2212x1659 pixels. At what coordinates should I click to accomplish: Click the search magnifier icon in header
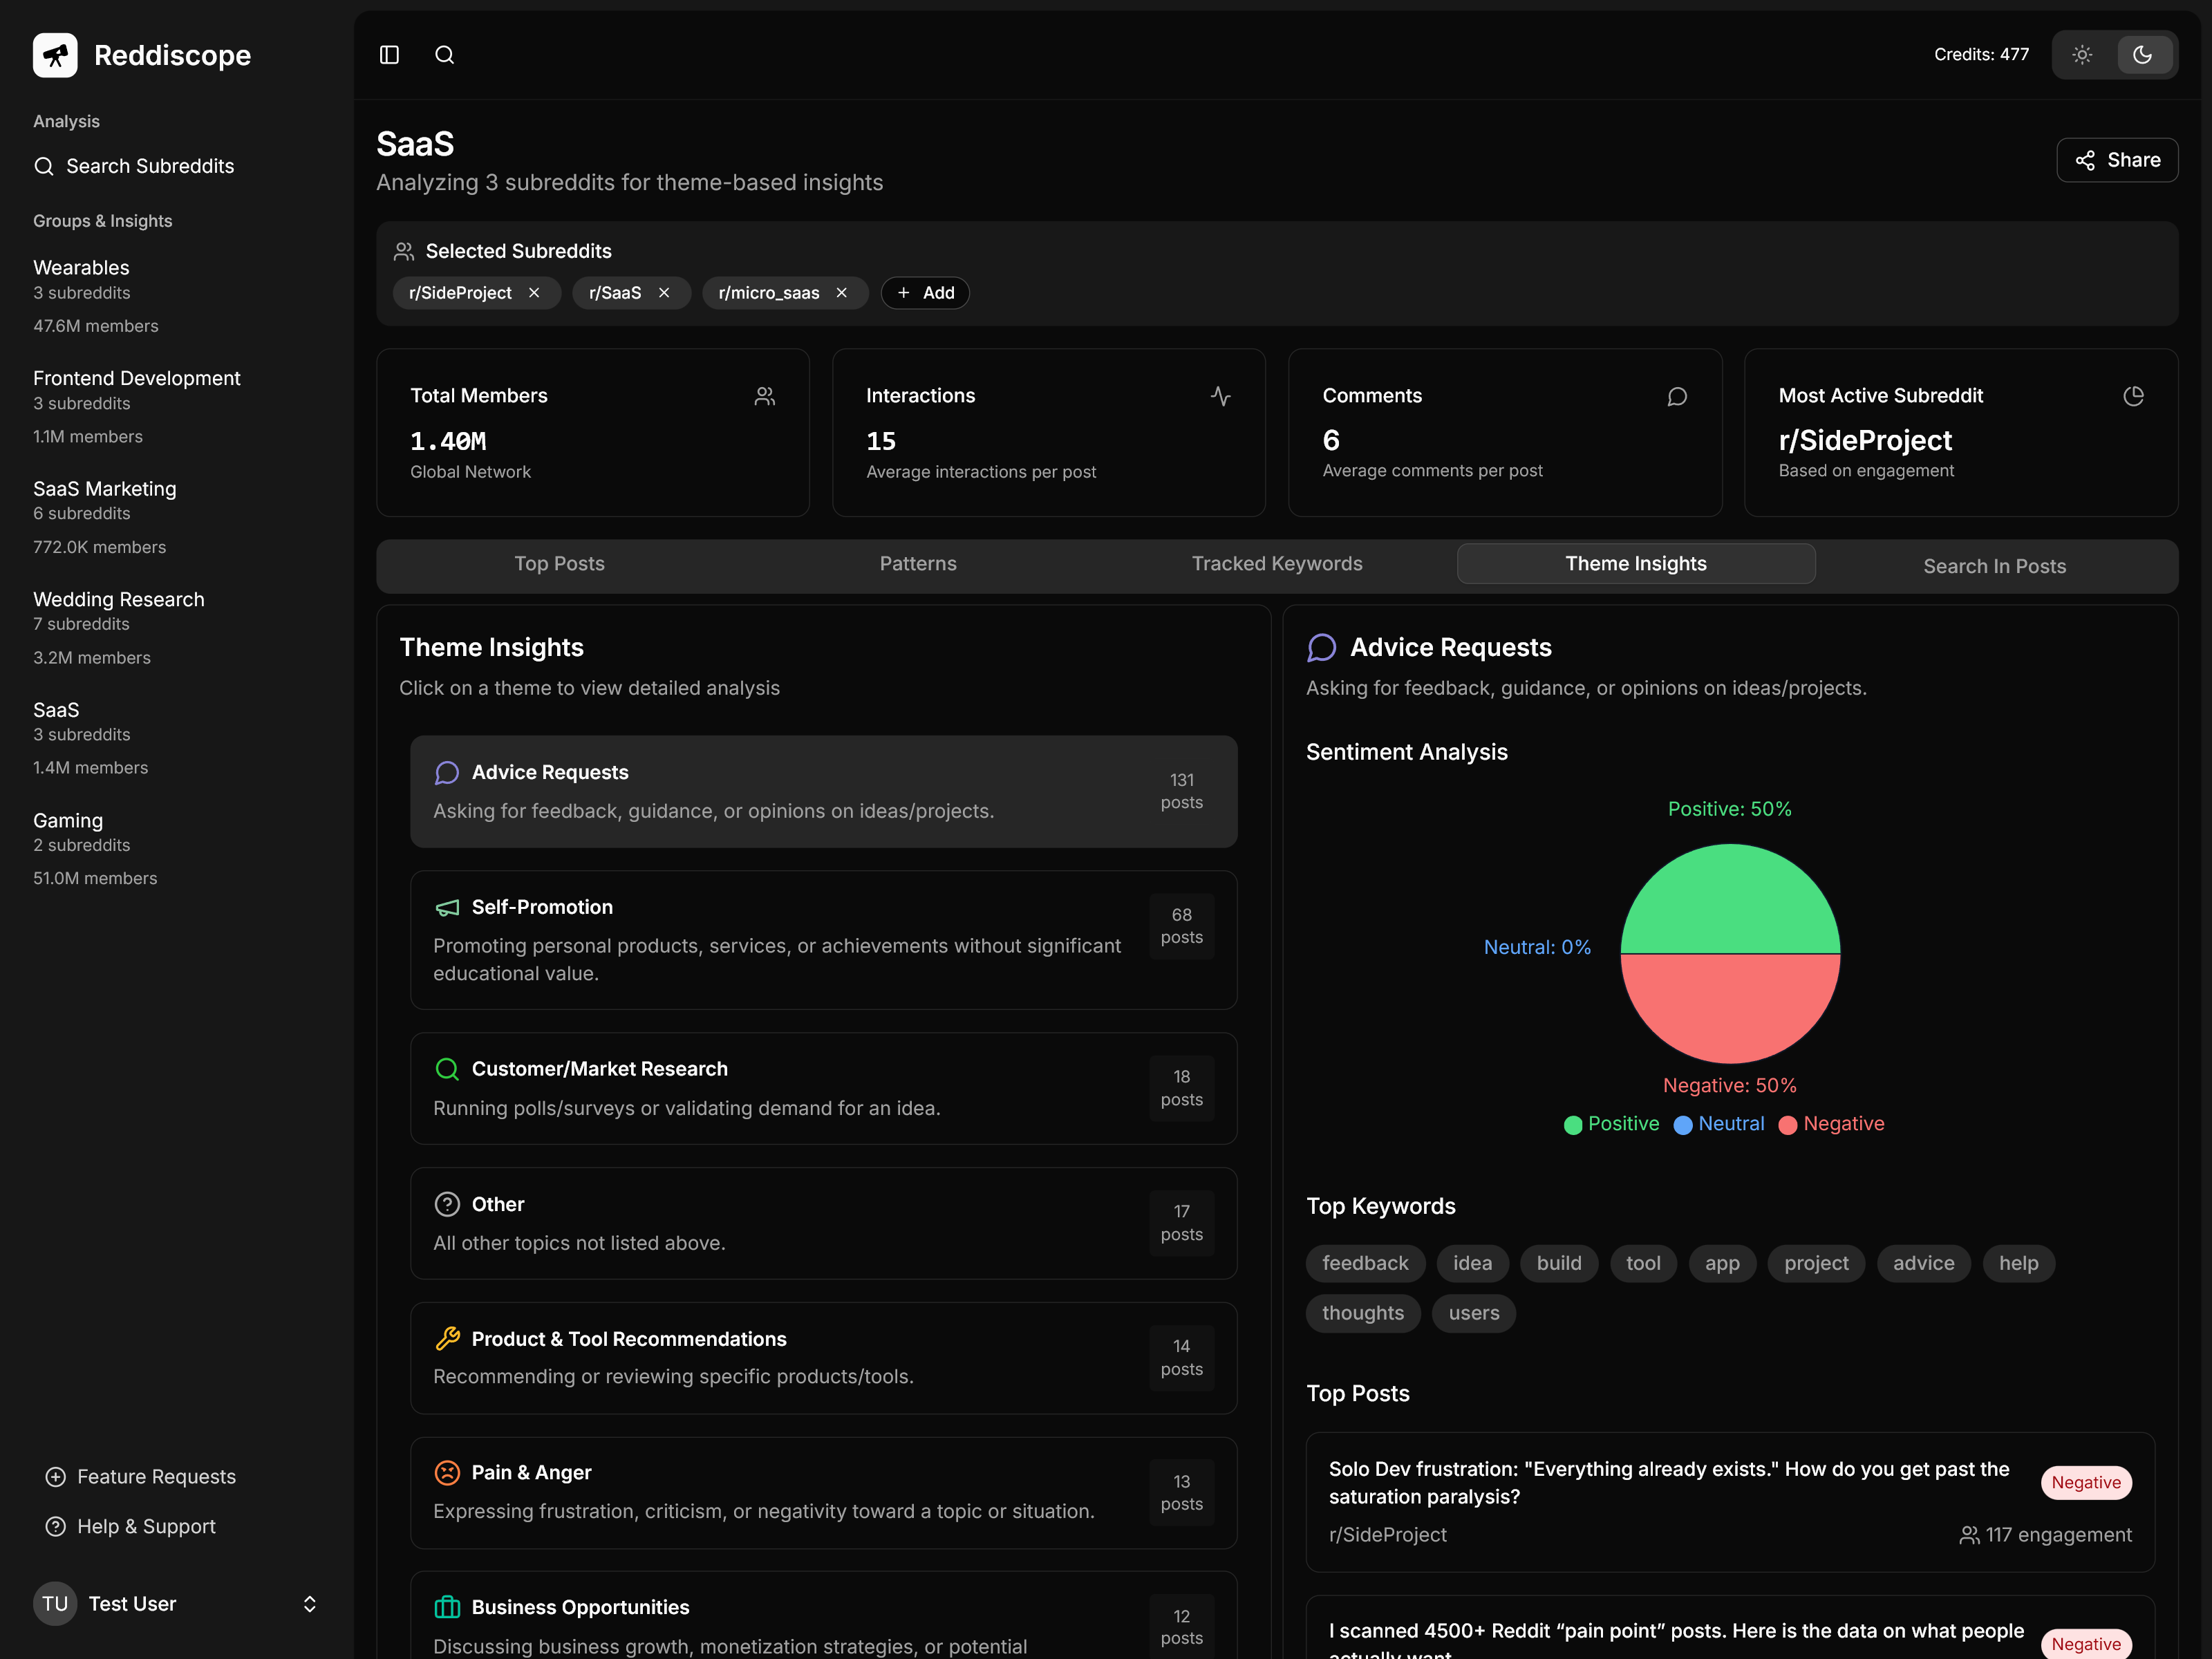click(444, 55)
